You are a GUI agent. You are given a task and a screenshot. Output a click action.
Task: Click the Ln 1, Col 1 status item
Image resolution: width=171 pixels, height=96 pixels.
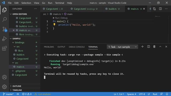(x=119, y=94)
